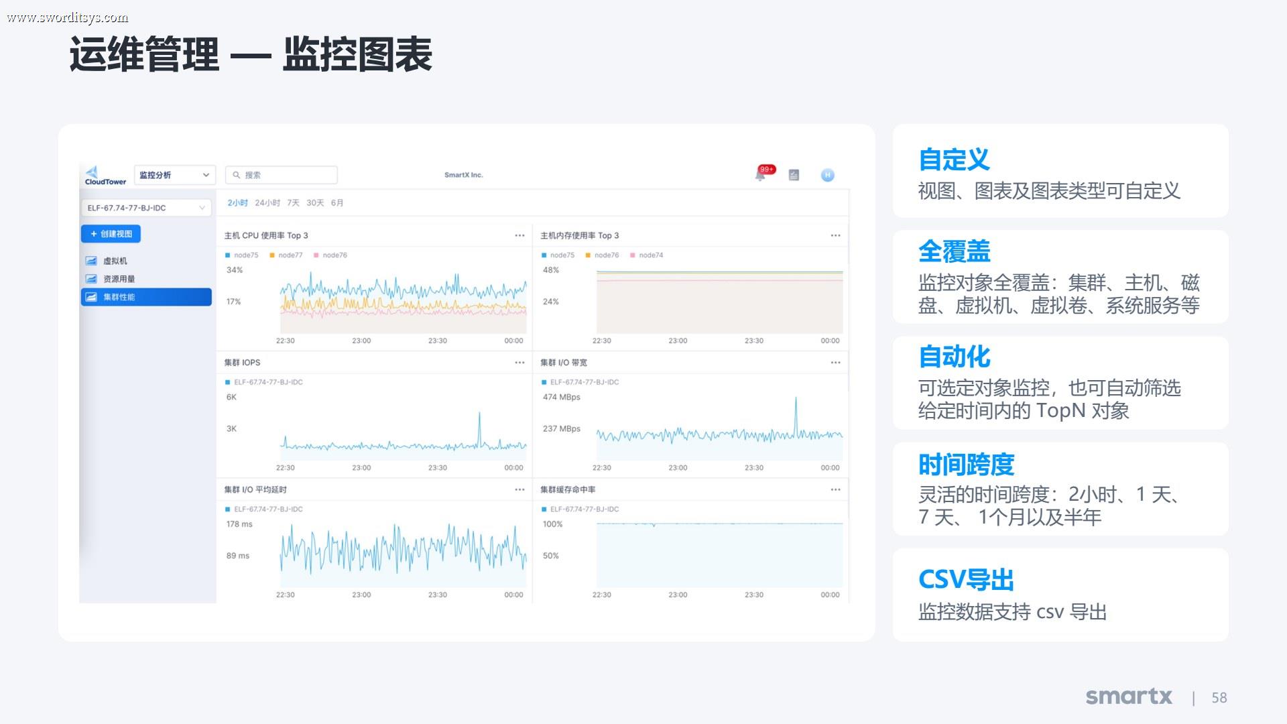Click the CSV导出 feature card heading
The width and height of the screenshot is (1287, 724).
pyautogui.click(x=966, y=579)
